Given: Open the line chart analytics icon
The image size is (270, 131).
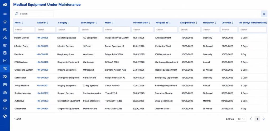Looking at the screenshot, I should [x=5, y=61].
